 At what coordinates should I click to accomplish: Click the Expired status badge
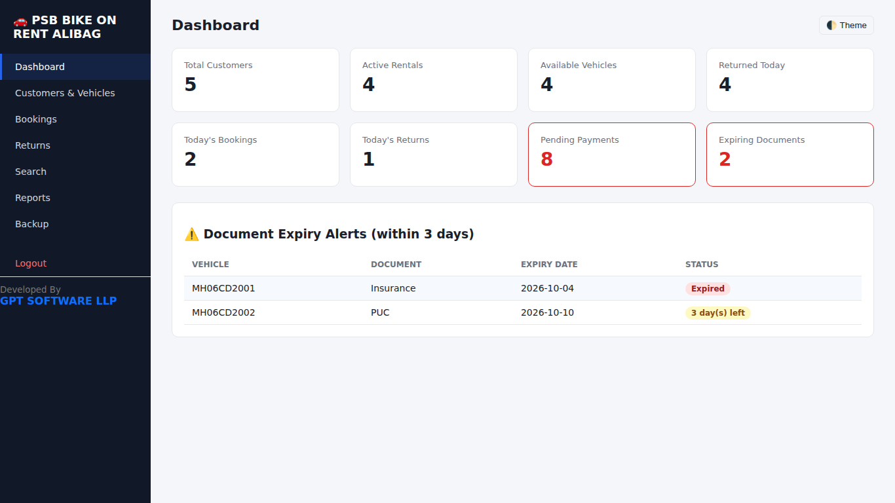coord(708,289)
